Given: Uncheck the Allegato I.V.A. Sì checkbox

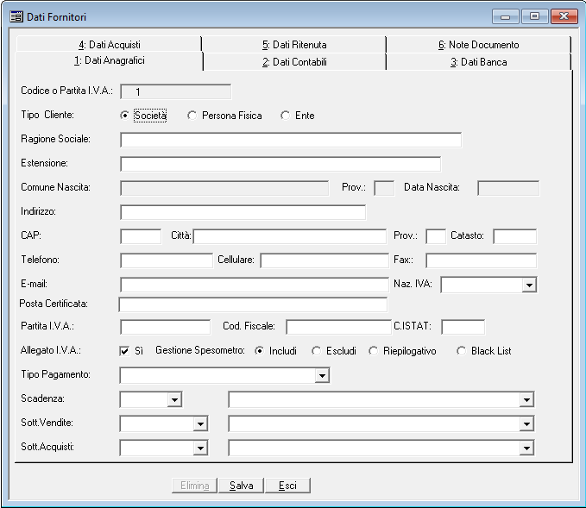Looking at the screenshot, I should pyautogui.click(x=124, y=351).
